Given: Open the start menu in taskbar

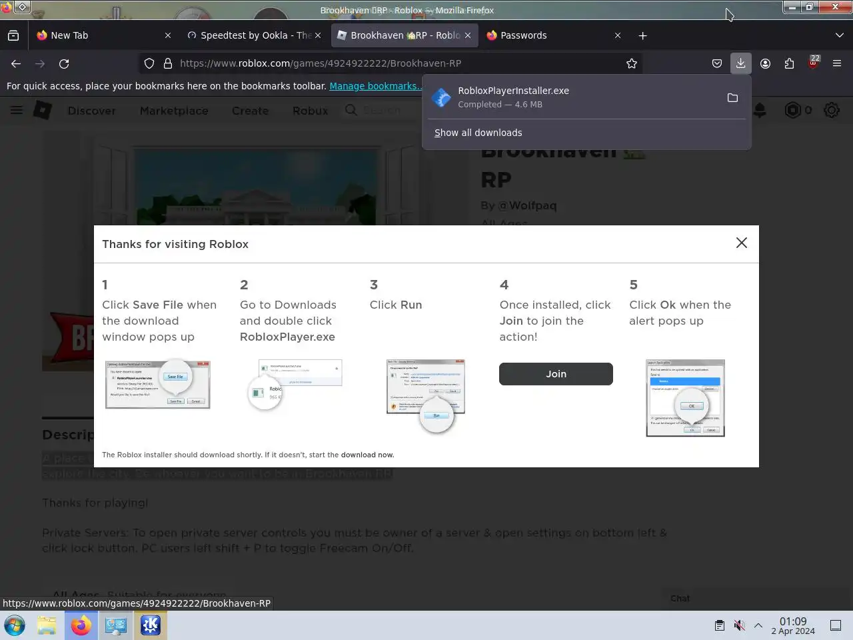Looking at the screenshot, I should point(15,625).
